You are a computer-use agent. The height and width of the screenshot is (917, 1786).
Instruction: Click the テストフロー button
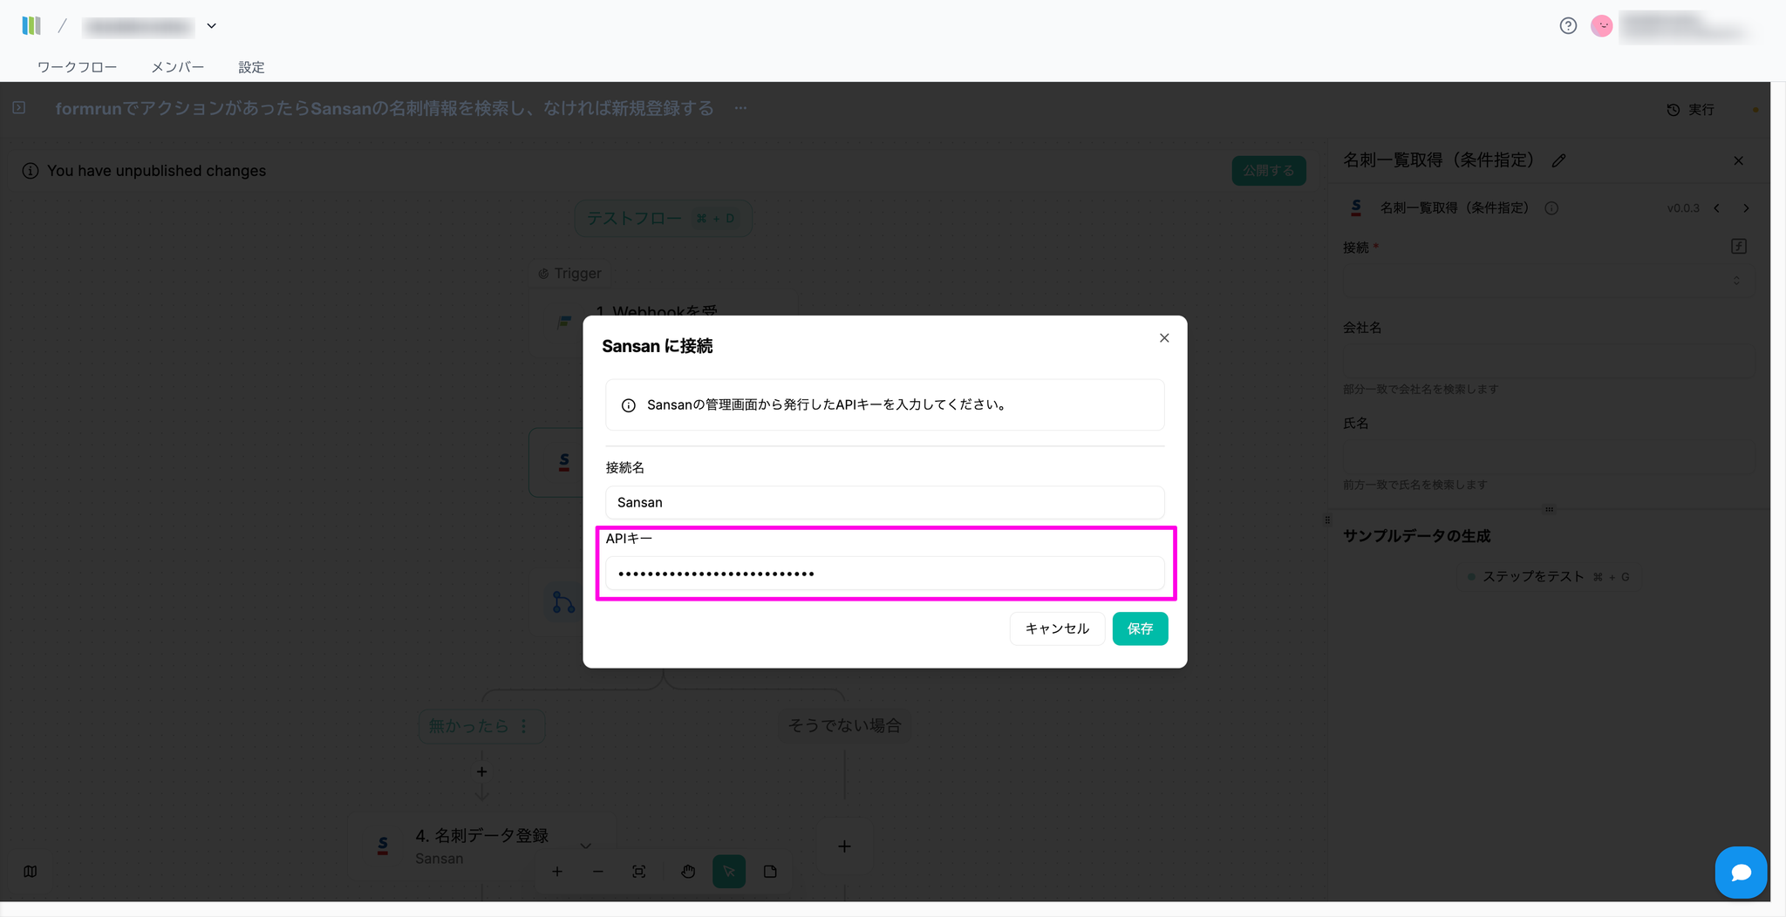point(663,218)
